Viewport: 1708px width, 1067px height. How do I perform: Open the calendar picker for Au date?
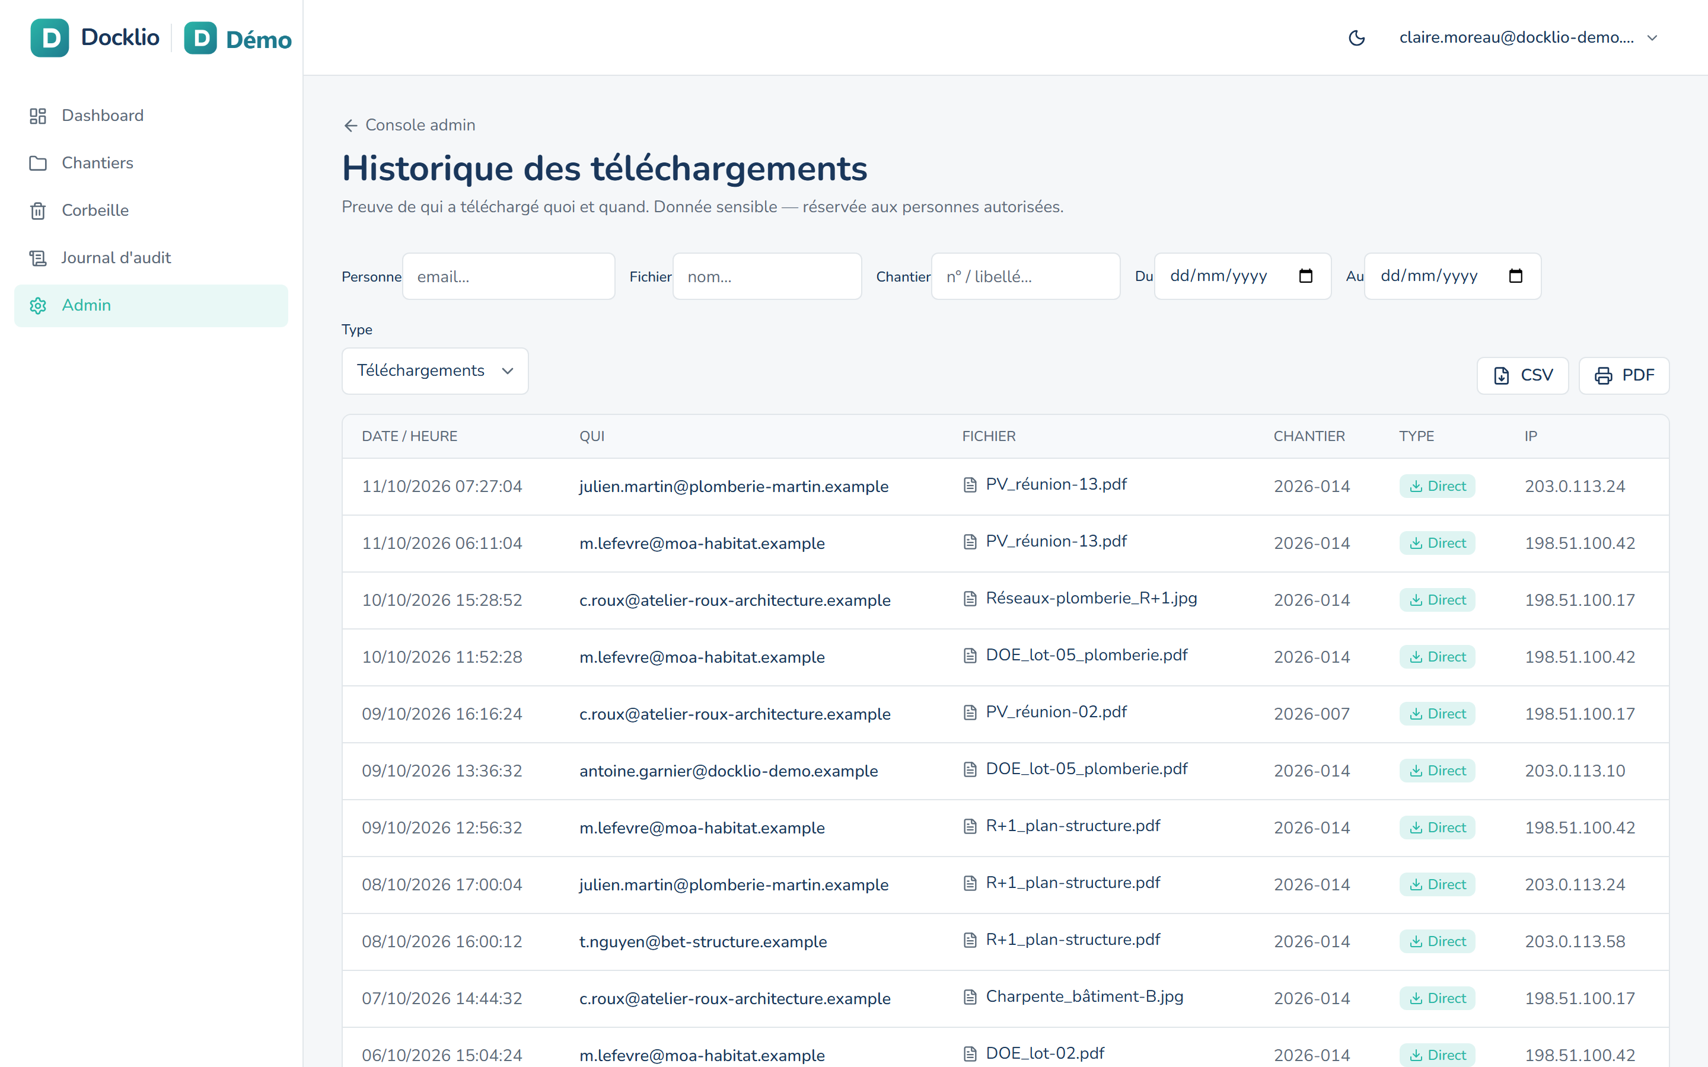point(1515,276)
